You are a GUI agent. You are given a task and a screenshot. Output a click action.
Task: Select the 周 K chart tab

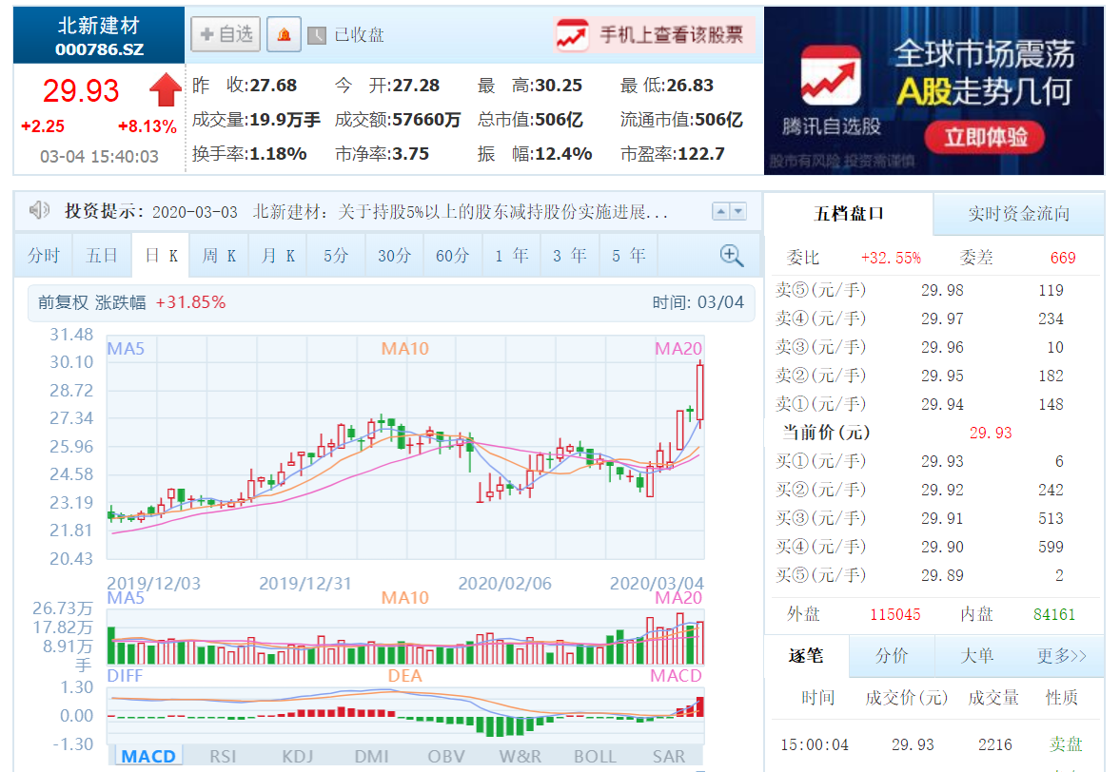219,256
